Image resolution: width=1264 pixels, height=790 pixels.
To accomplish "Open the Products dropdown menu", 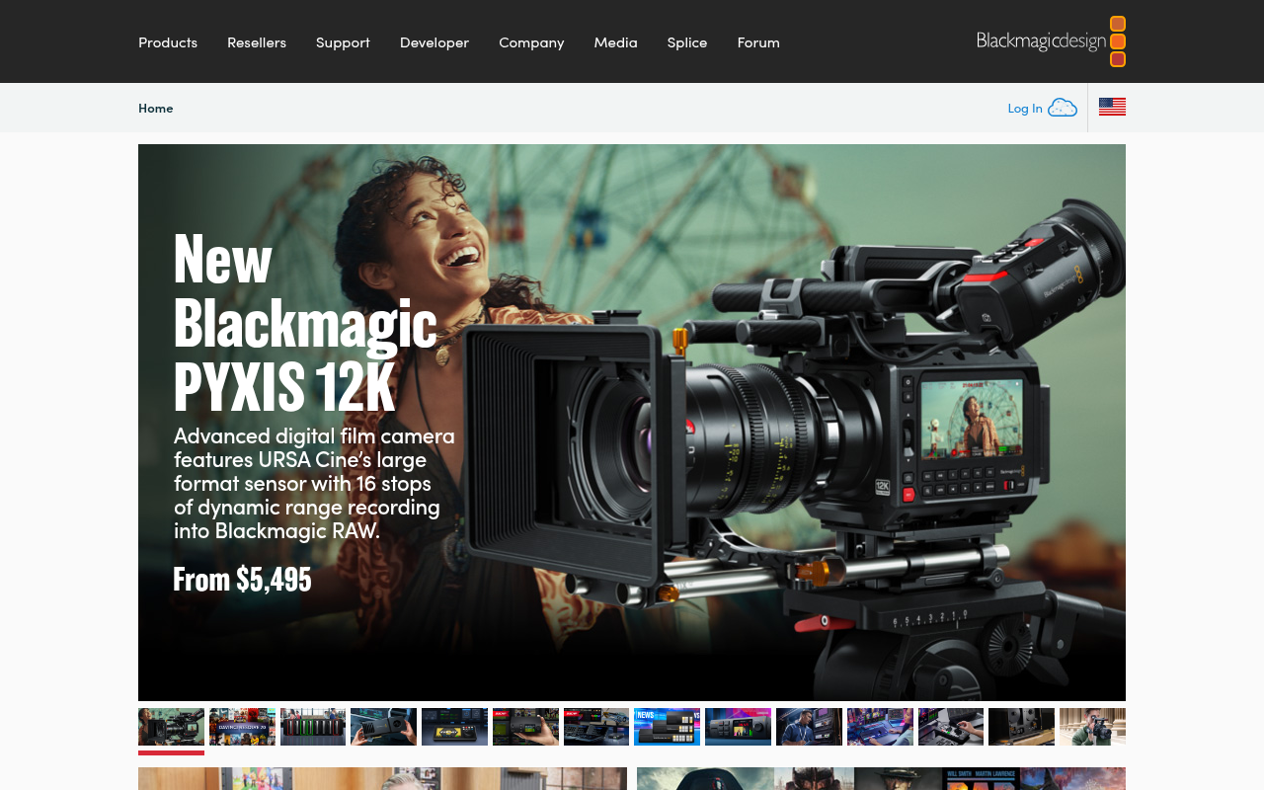I will tap(168, 41).
